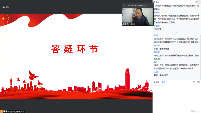Click the speaker's webcam video thumbnail
The height and width of the screenshot is (113, 201).
click(137, 17)
